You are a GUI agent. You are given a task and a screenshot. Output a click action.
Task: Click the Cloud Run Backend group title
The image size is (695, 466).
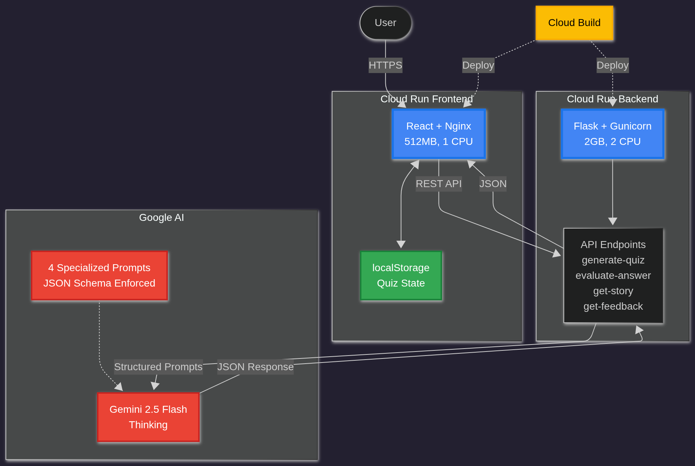[612, 99]
